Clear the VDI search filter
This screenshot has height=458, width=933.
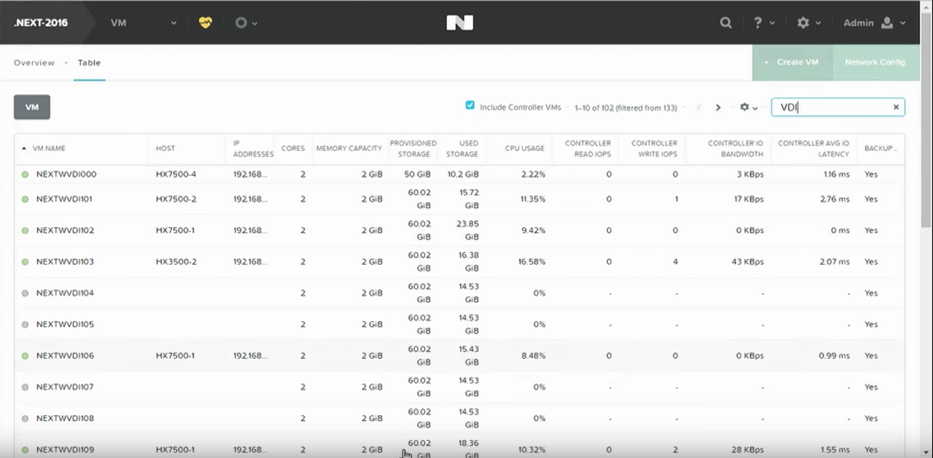896,108
